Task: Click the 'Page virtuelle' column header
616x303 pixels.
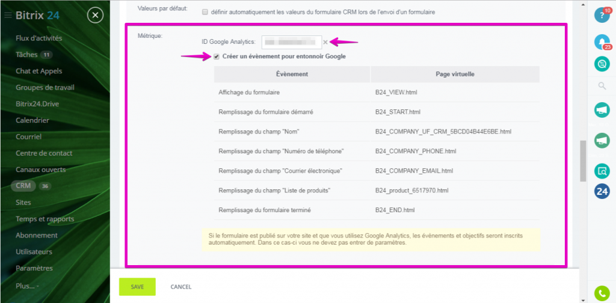Action: (455, 74)
